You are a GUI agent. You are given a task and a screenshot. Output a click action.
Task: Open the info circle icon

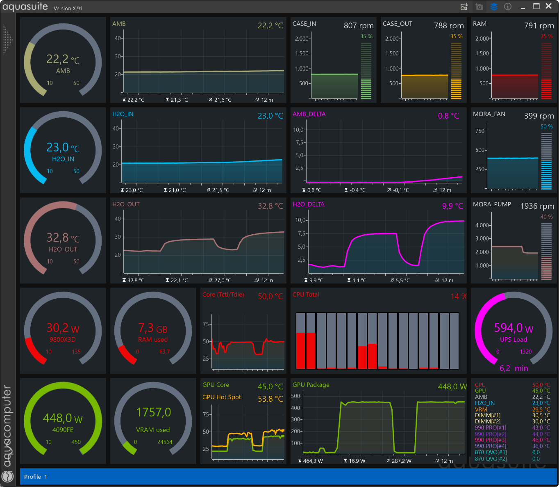pyautogui.click(x=508, y=7)
